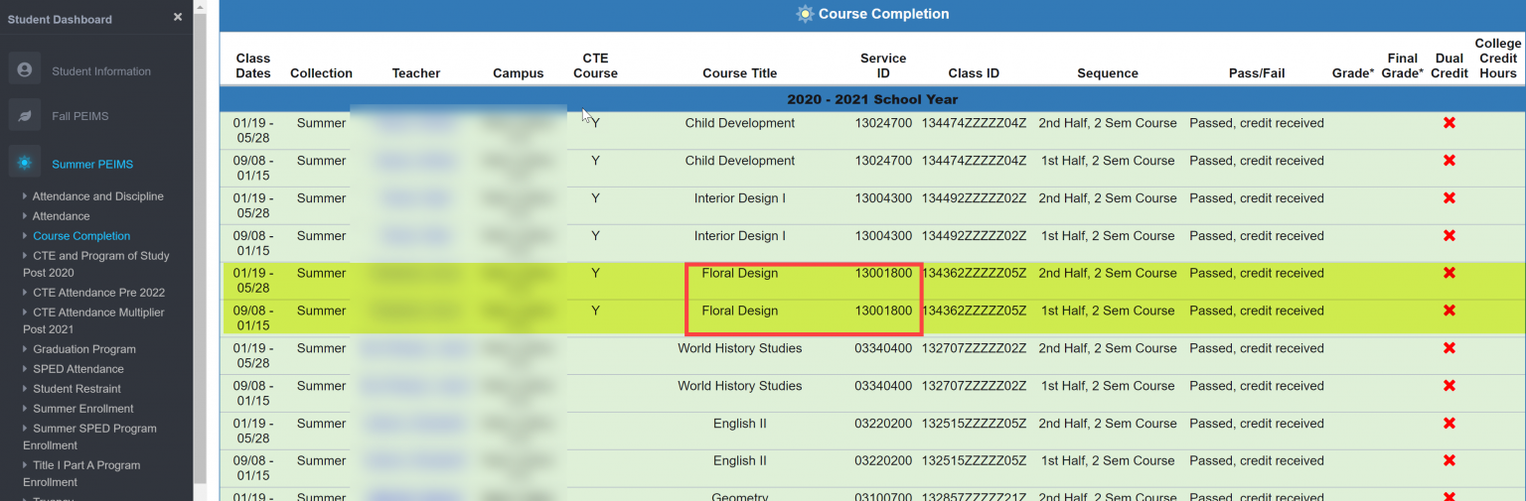1526x501 pixels.
Task: Click the College Credit Hours column header
Action: [1498, 59]
